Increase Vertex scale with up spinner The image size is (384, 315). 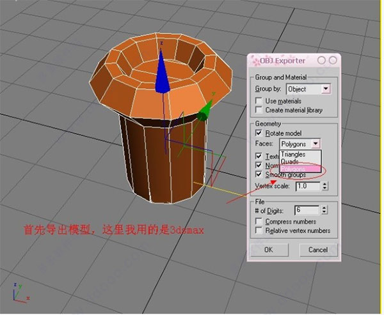(x=324, y=184)
